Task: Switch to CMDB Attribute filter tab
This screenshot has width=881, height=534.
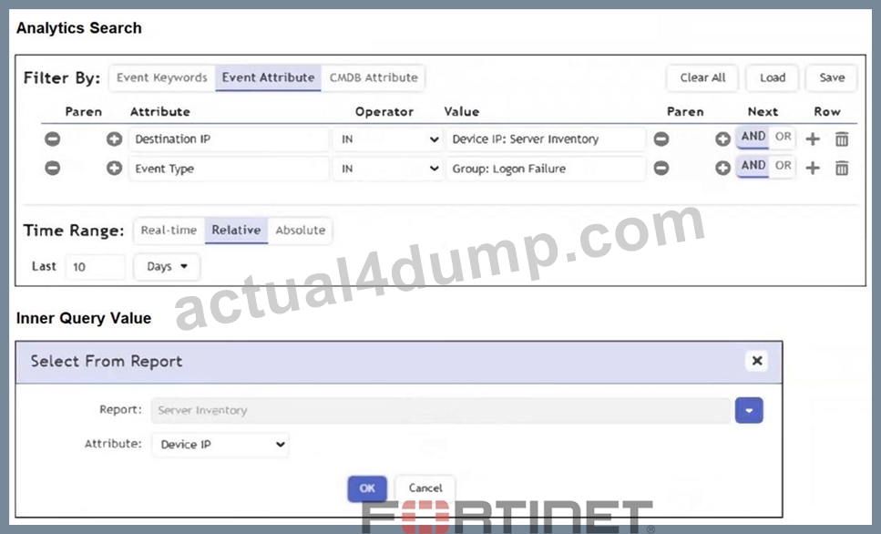Action: 373,77
